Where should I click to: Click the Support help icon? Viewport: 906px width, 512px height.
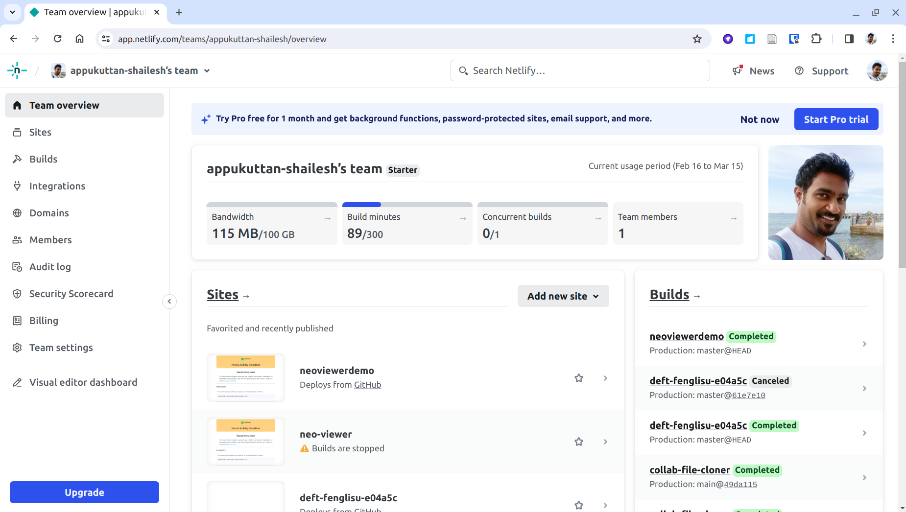coord(799,71)
